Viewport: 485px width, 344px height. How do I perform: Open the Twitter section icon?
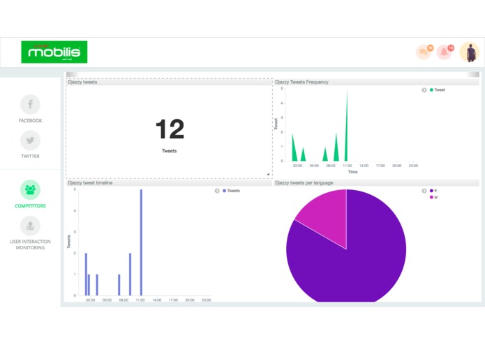[30, 141]
